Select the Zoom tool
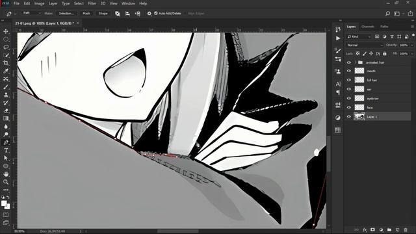Image resolution: width=416 pixels, height=234 pixels. click(6, 182)
